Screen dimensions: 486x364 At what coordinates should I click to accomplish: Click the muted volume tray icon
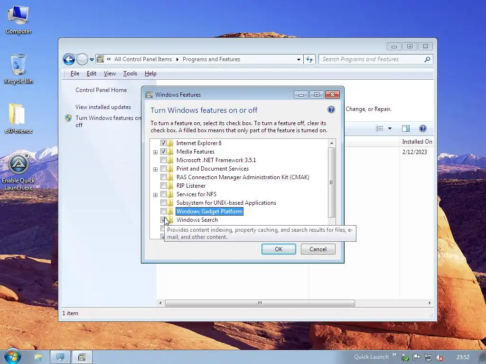tap(439, 357)
